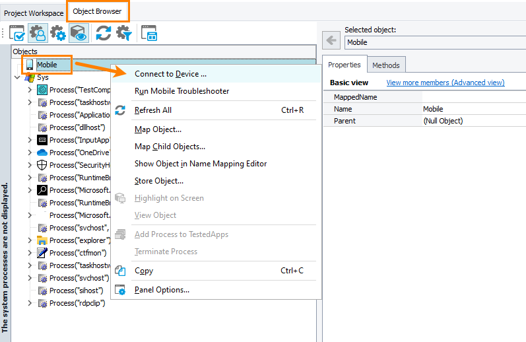
Task: Choose Connect to Device from context menu
Action: [x=170, y=74]
